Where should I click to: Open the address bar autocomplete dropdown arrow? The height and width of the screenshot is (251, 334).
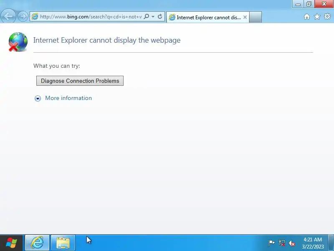(153, 16)
